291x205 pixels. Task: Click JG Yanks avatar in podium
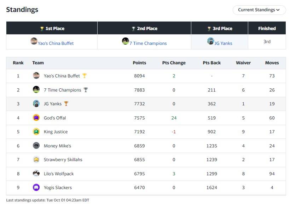[x=211, y=41]
